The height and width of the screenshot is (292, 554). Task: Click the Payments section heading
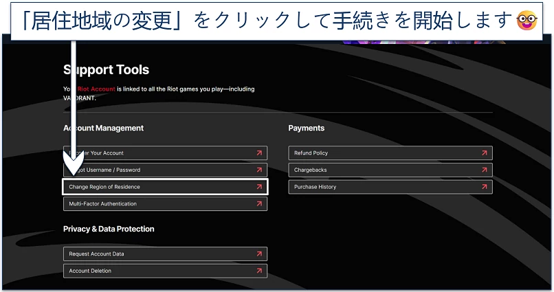click(x=307, y=128)
